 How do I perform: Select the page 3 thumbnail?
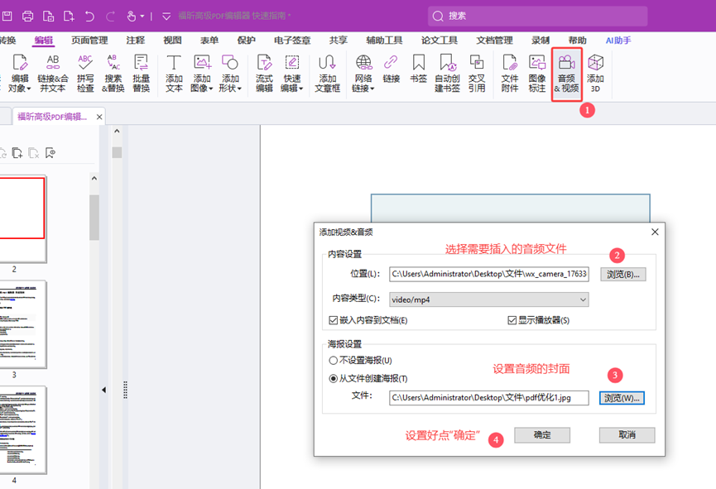pos(22,324)
